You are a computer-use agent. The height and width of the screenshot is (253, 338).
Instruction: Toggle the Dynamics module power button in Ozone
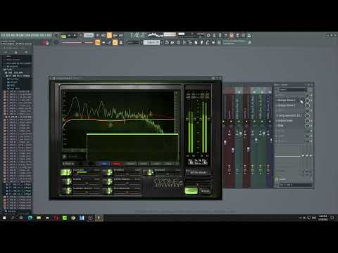click(x=109, y=172)
